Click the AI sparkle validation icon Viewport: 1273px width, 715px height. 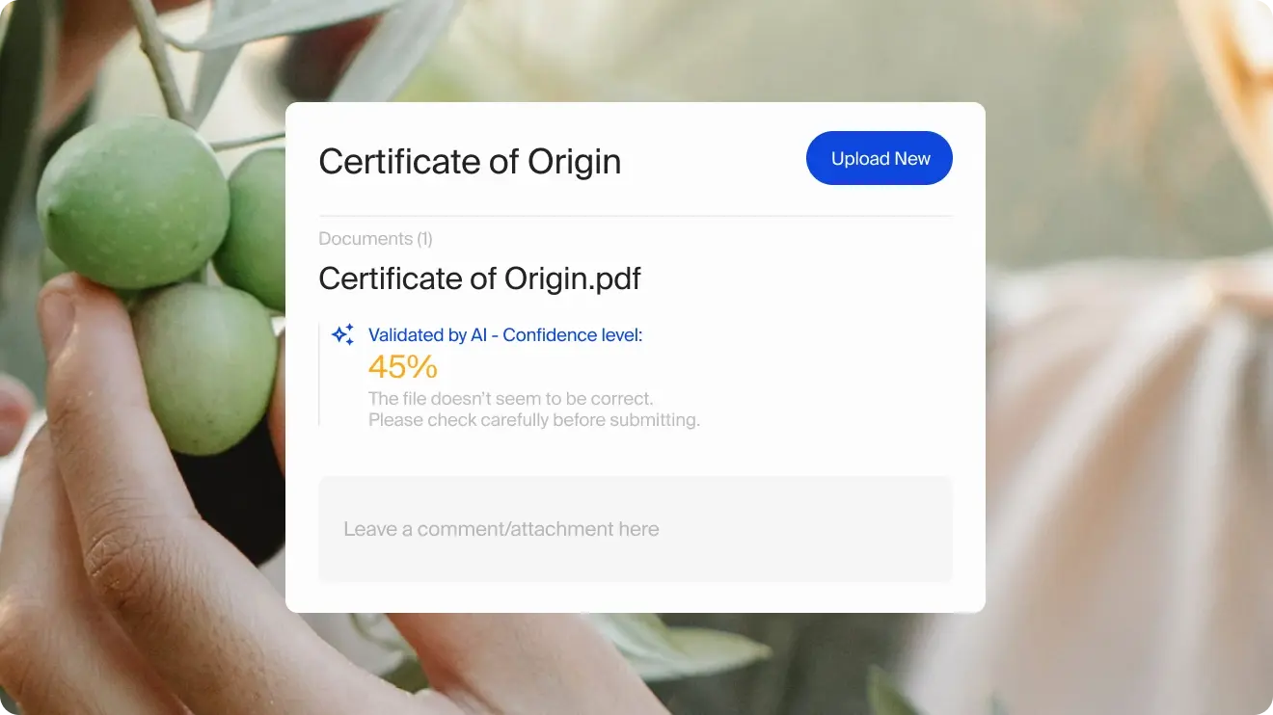[342, 334]
